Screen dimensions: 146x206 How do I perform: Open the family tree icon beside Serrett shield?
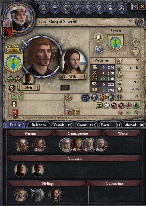pos(135,42)
